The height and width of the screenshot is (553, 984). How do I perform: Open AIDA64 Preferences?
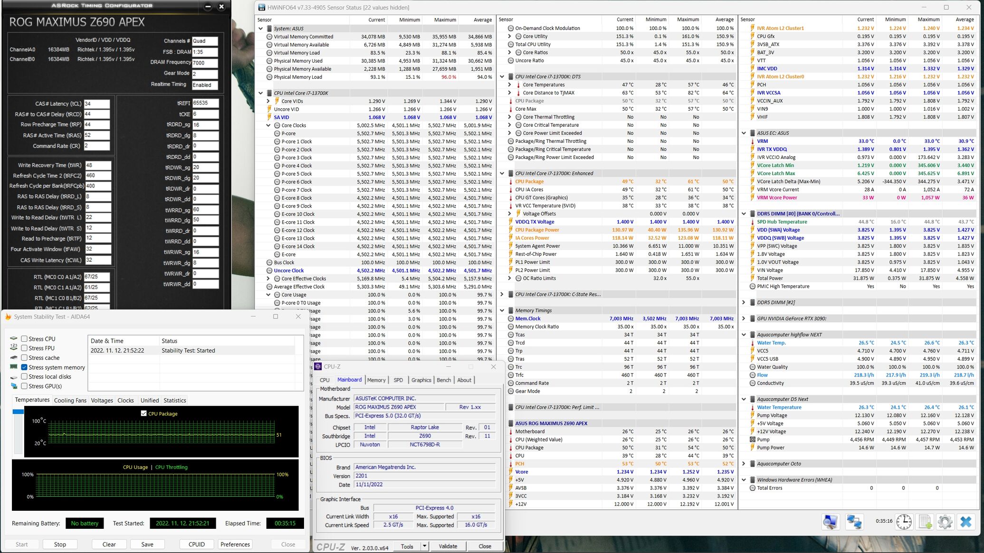click(x=235, y=544)
